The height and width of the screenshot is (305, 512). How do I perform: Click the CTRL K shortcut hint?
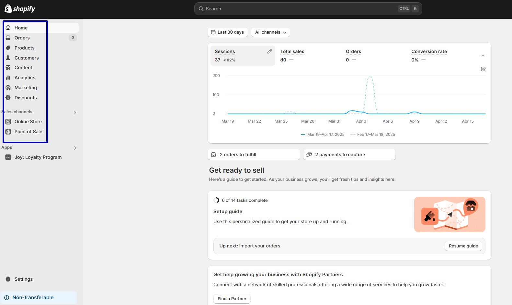[x=408, y=9]
